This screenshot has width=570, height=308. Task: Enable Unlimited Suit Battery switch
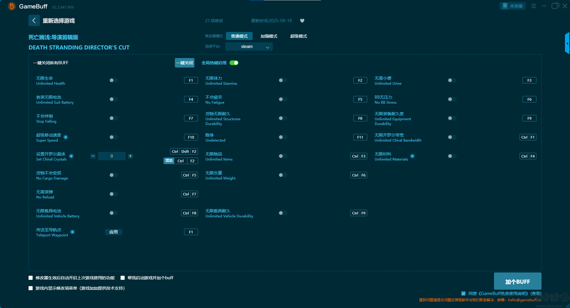[114, 99]
